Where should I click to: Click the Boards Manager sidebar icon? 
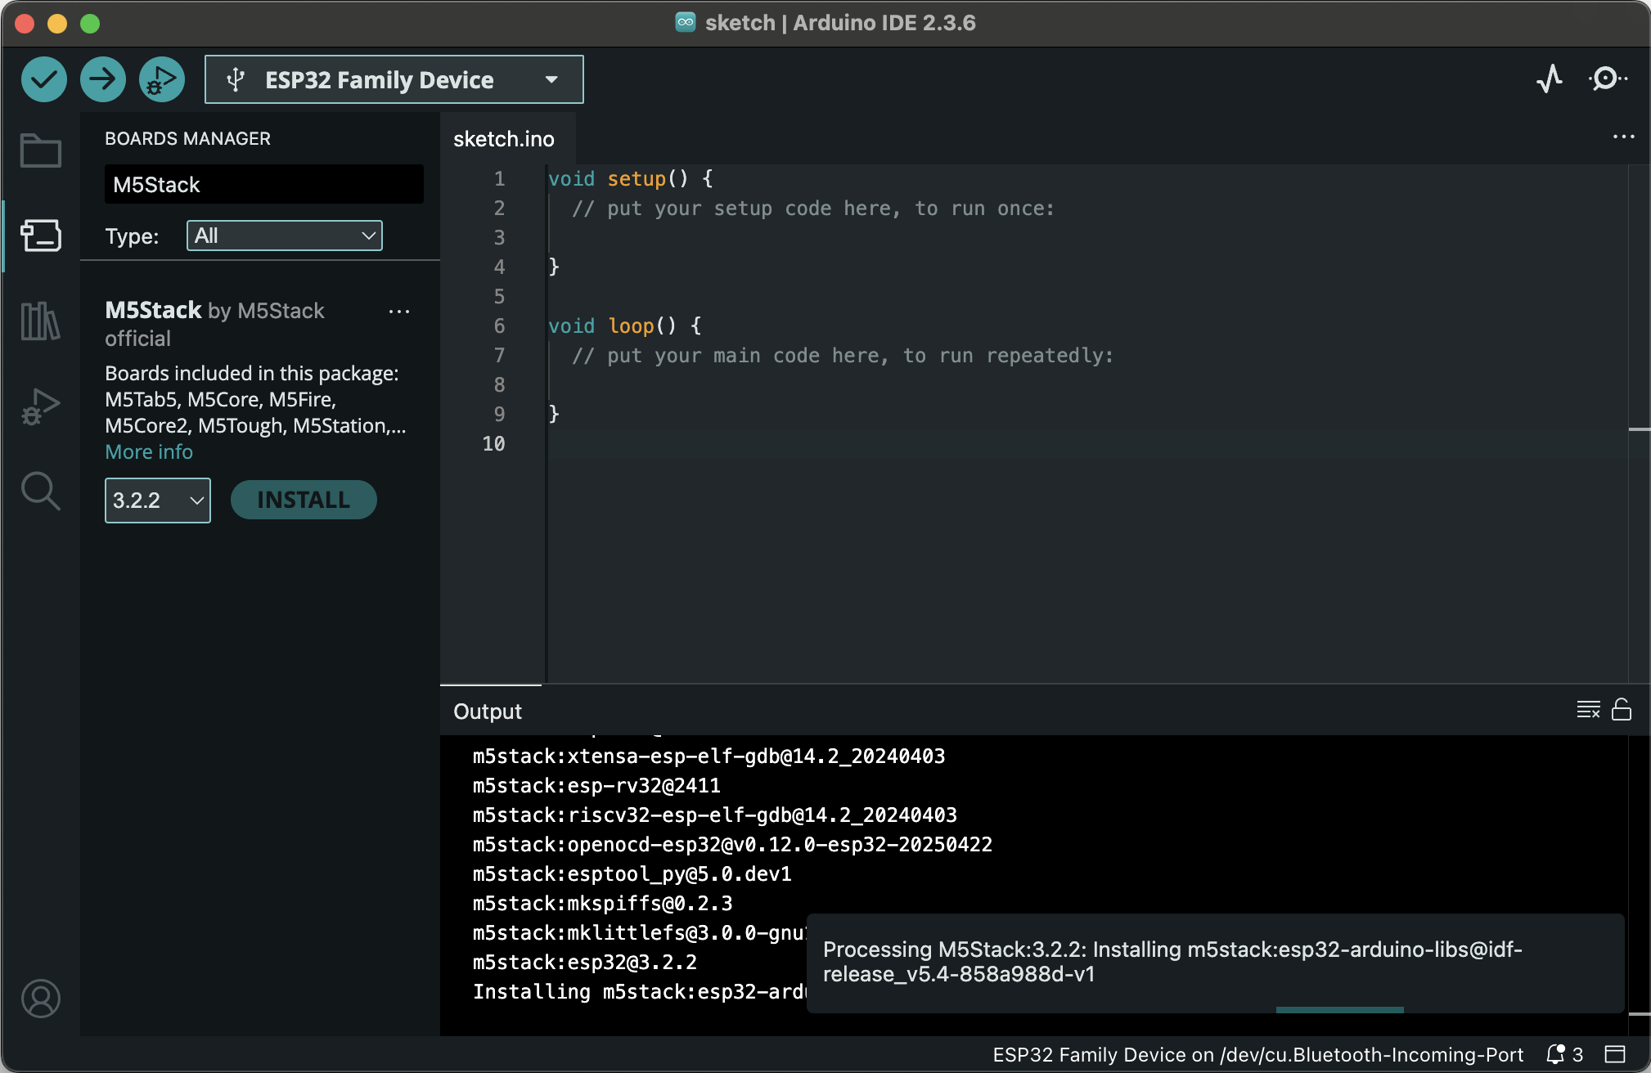click(x=40, y=236)
